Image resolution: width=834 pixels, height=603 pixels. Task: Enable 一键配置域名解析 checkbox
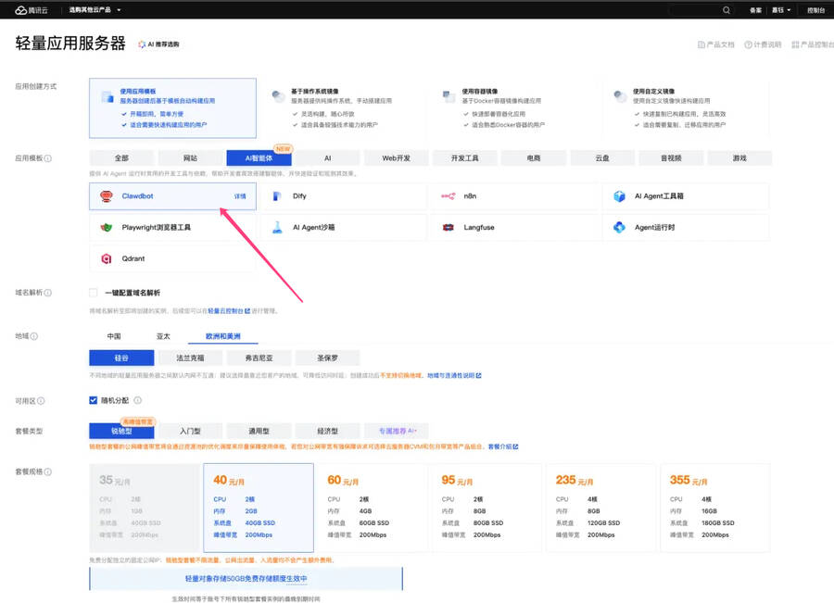coord(94,292)
